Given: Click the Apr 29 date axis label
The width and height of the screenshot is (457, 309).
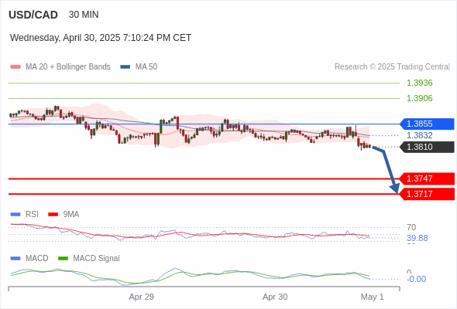Looking at the screenshot, I should 141,297.
